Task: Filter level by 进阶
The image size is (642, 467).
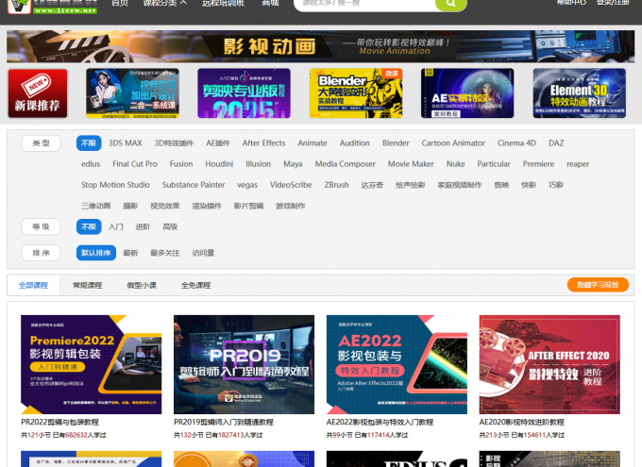Action: click(x=143, y=226)
